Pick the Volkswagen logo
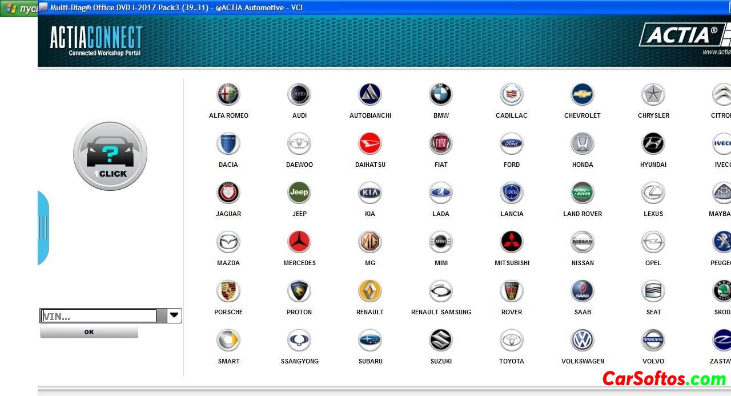 [x=583, y=341]
